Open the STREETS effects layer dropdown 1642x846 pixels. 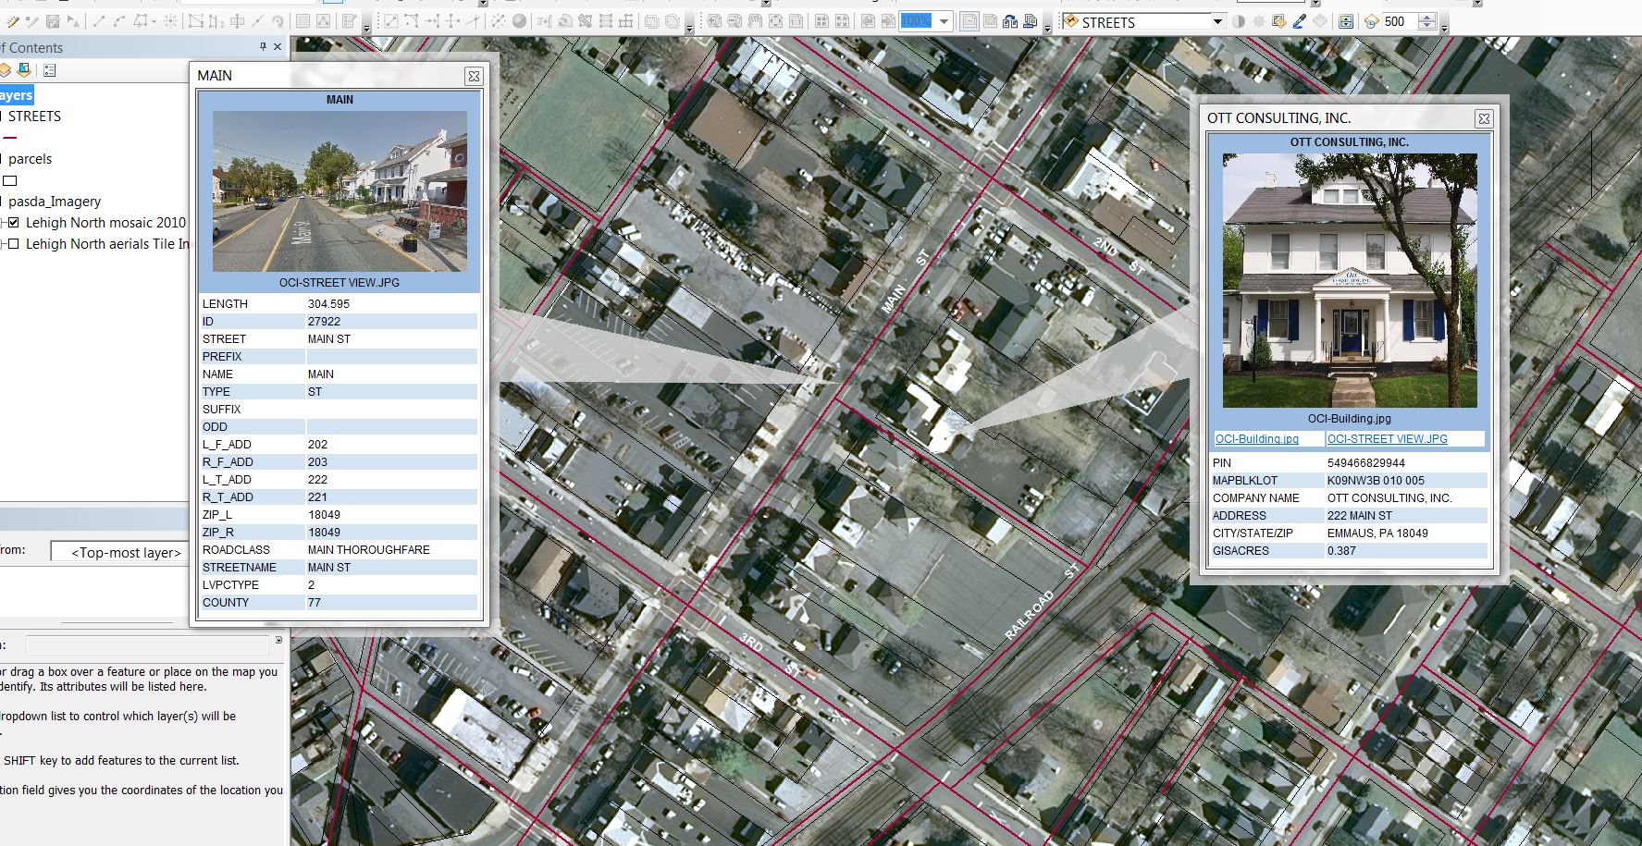click(x=1217, y=21)
